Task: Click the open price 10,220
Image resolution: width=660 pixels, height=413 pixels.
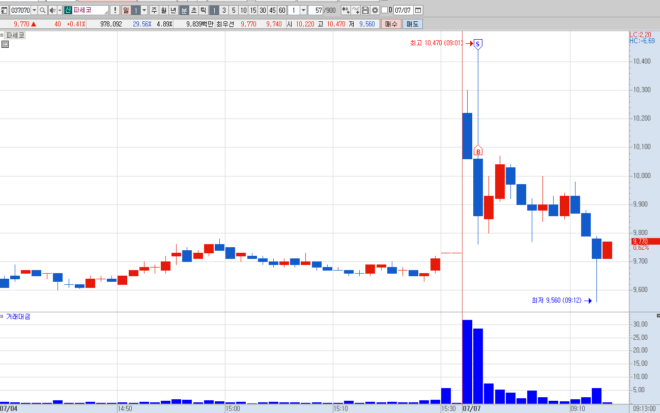Action: click(x=305, y=24)
